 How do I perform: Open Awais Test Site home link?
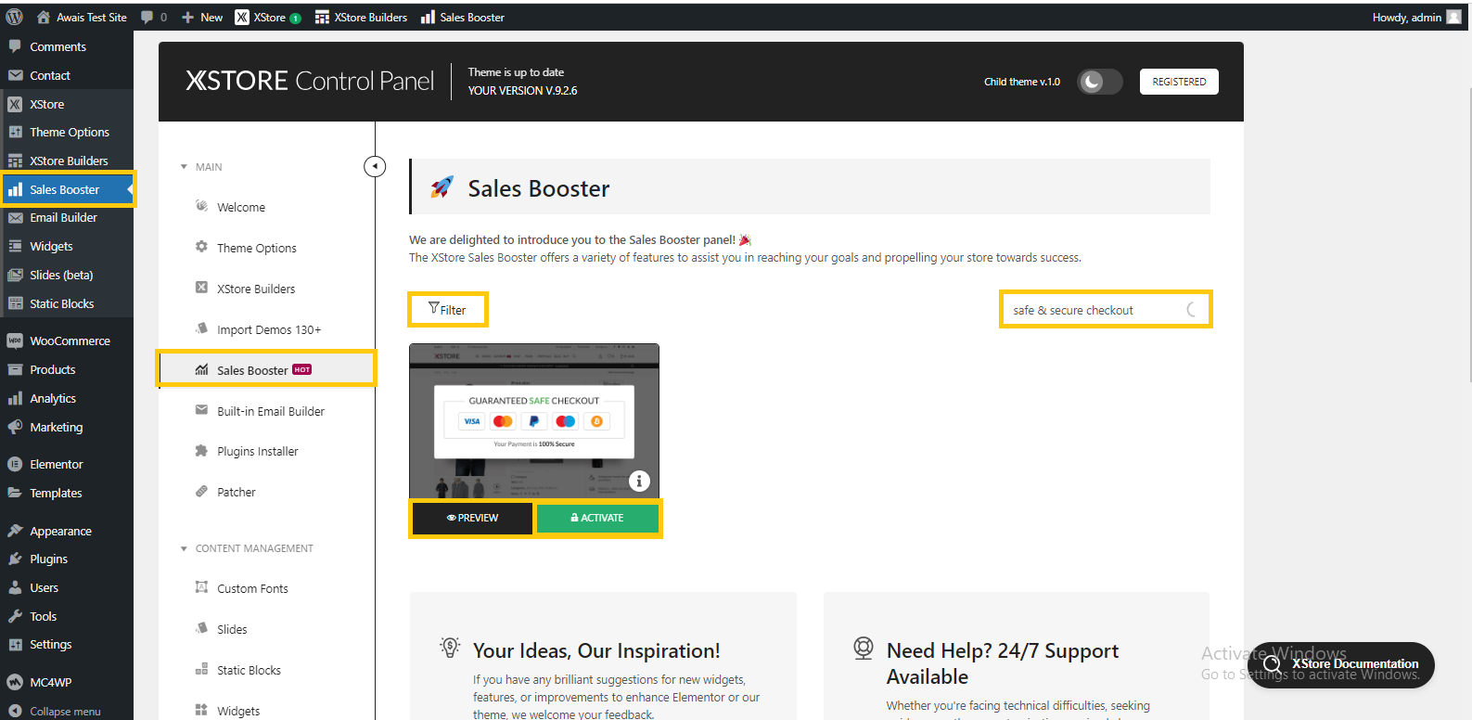coord(82,17)
